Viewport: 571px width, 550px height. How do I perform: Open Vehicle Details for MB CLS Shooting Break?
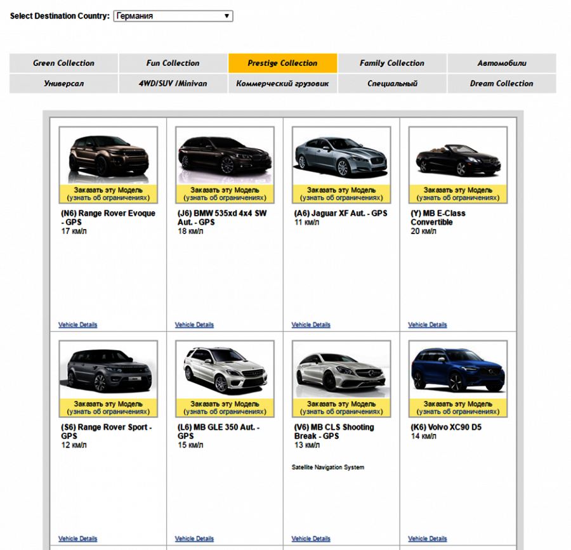(311, 539)
